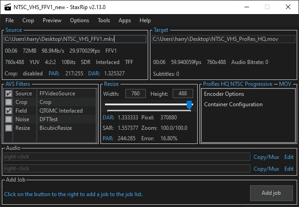Click the AVS Filters group label

18,84
